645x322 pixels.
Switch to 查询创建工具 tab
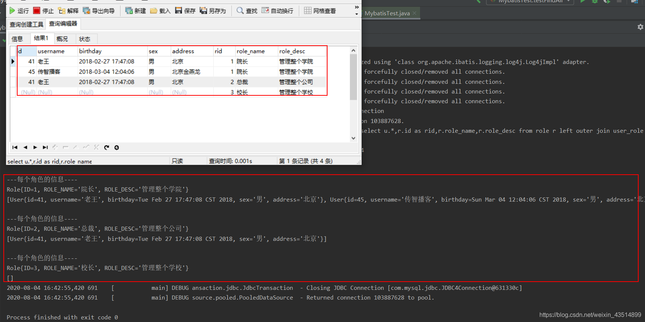tap(26, 24)
